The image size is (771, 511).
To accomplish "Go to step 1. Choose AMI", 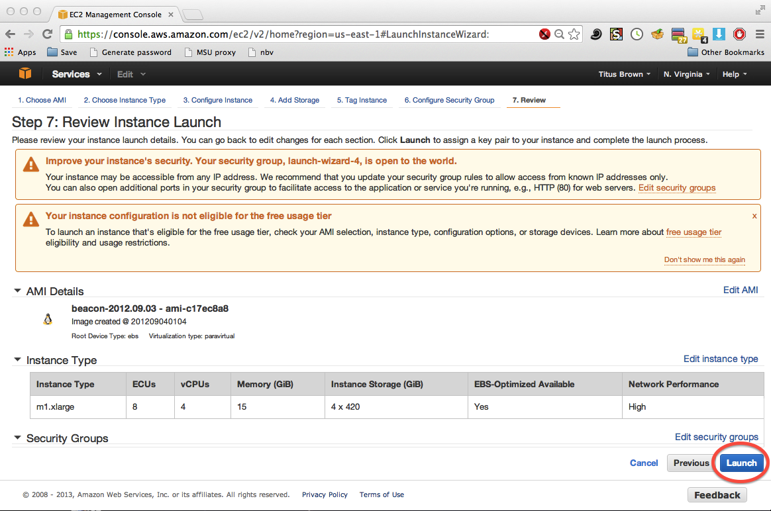I will (x=42, y=100).
